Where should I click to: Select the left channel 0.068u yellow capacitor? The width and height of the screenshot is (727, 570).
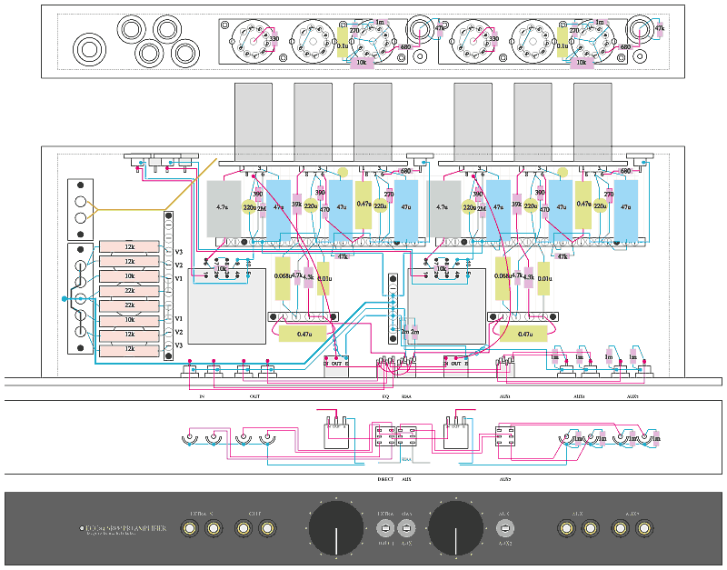[283, 283]
